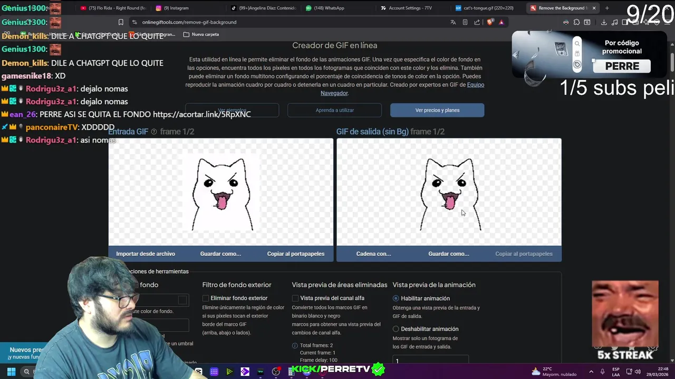Click the Cadena con... button

click(373, 254)
